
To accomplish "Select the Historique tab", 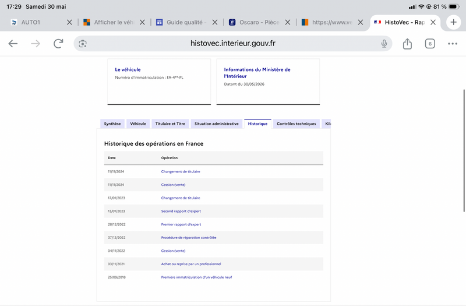I will [x=257, y=124].
